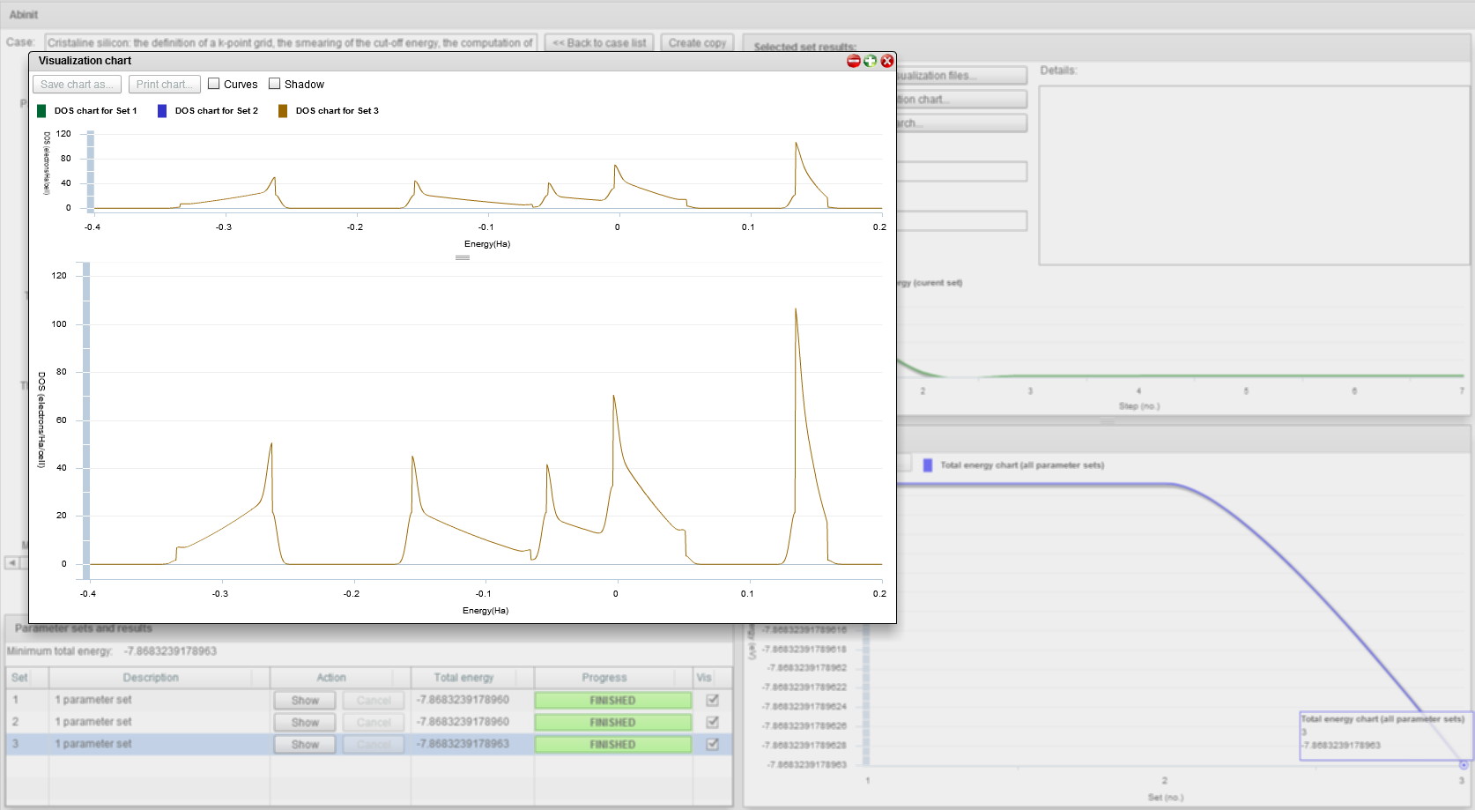Click FINISHED progress bar of set 3
The width and height of the screenshot is (1475, 810).
[x=613, y=745]
